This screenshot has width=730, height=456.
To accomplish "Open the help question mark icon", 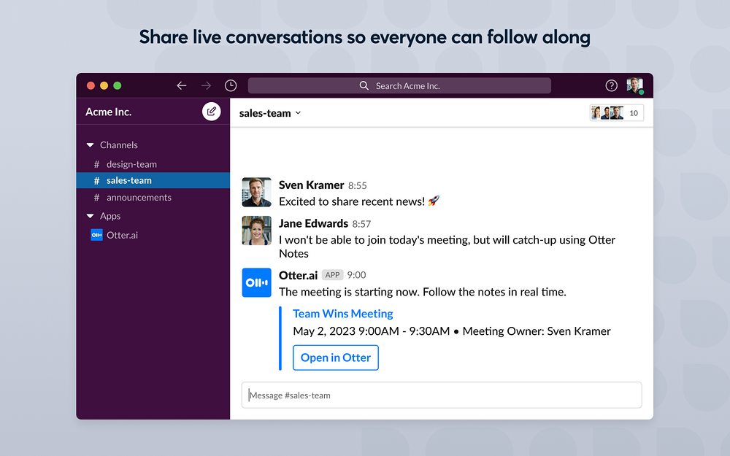I will click(611, 85).
